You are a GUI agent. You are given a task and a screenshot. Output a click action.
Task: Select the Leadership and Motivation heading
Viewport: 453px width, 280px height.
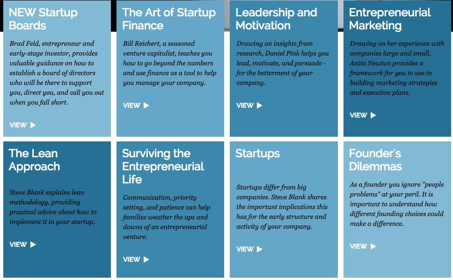(x=276, y=19)
